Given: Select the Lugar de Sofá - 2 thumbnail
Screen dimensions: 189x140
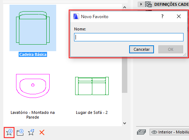Looking at the screenshot, I should point(92,86).
